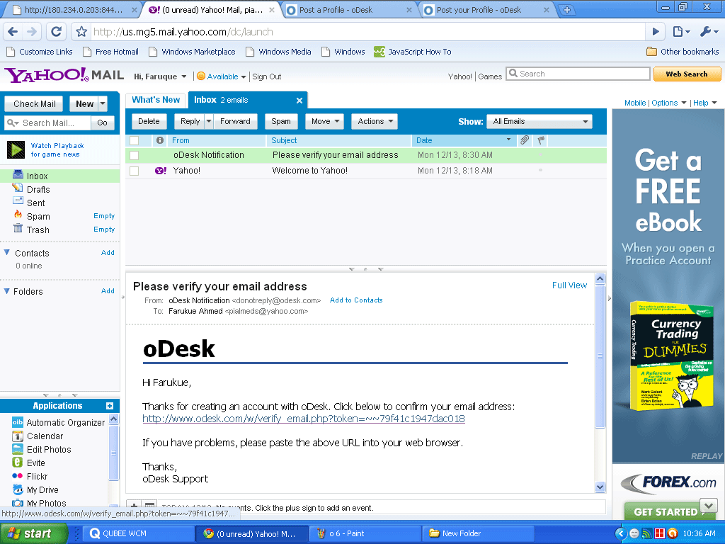725x544 pixels.
Task: Check the oDesk Notification message checkbox
Action: (133, 155)
